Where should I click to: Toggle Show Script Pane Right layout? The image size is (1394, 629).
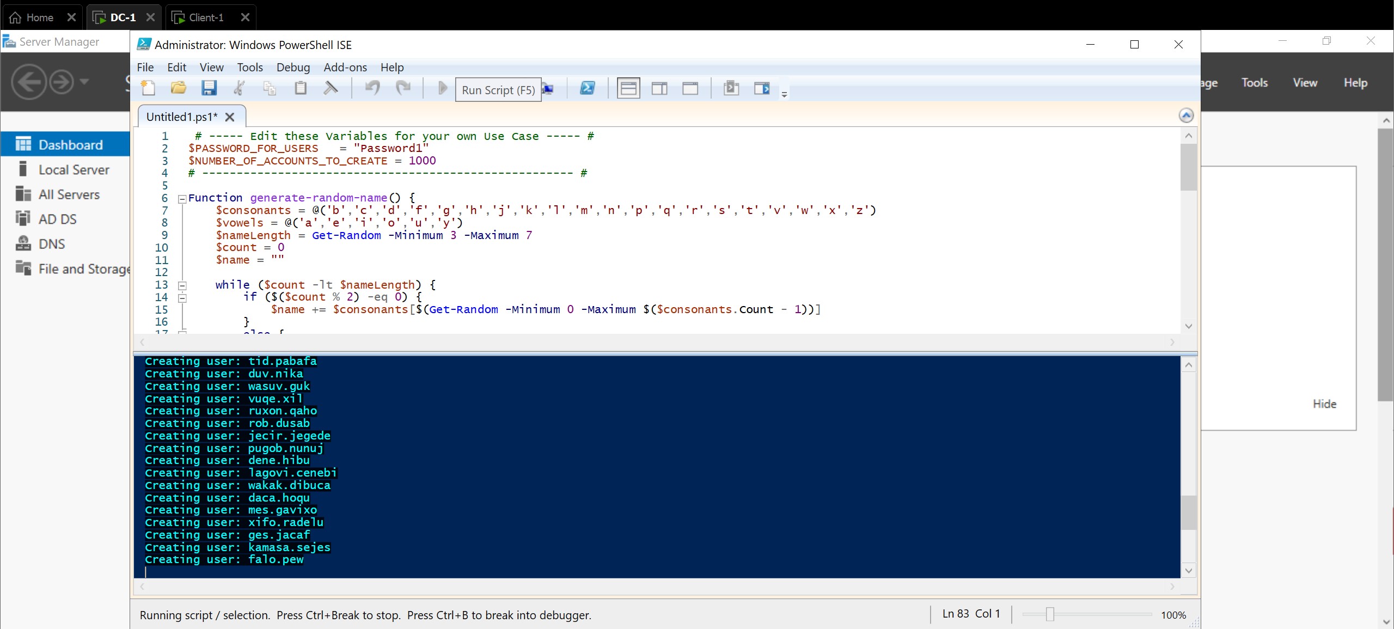click(659, 88)
